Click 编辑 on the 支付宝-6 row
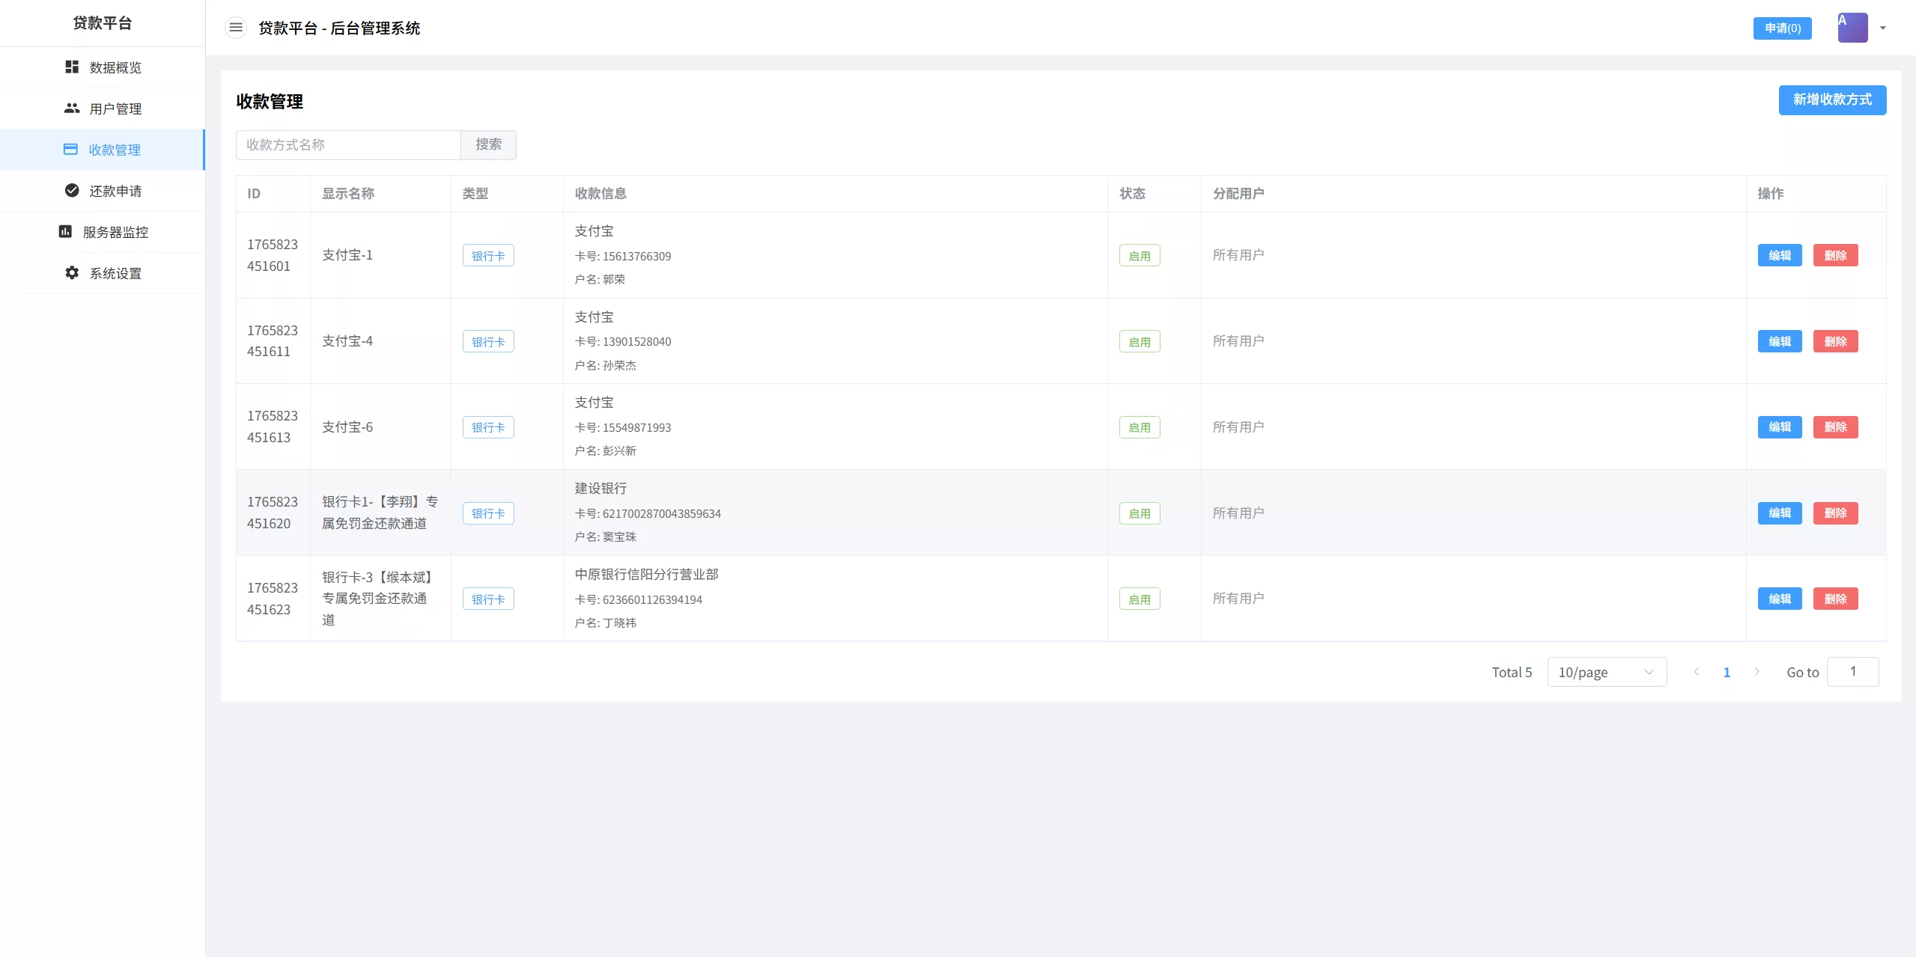The height and width of the screenshot is (957, 1916). tap(1779, 426)
